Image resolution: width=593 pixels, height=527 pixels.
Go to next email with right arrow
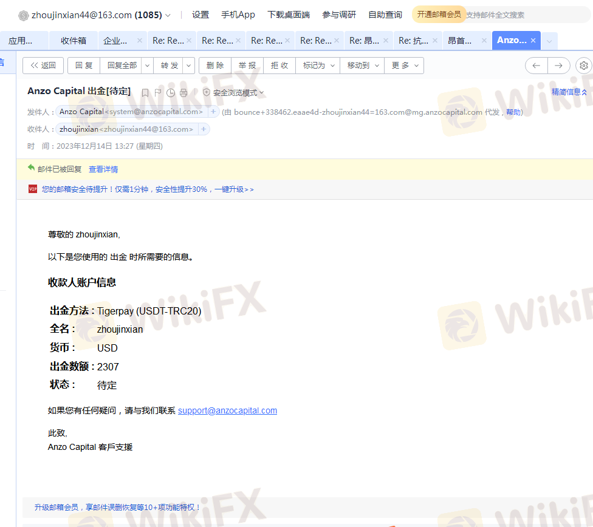[x=558, y=66]
